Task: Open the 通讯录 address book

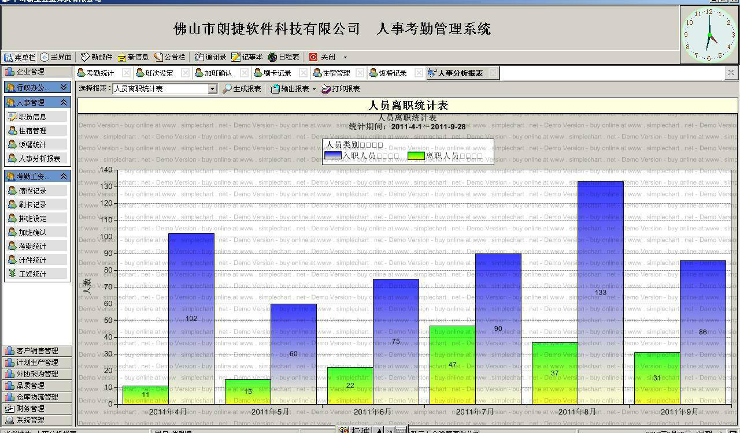Action: [x=210, y=57]
